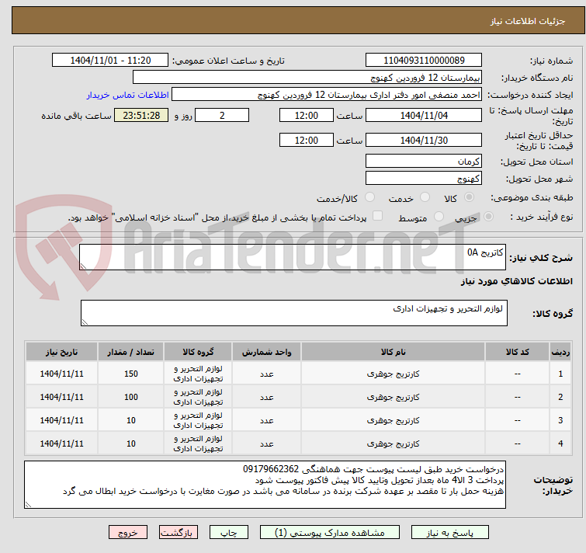Click the quantity 10 cell in row 3
586x553 pixels.
pos(131,420)
